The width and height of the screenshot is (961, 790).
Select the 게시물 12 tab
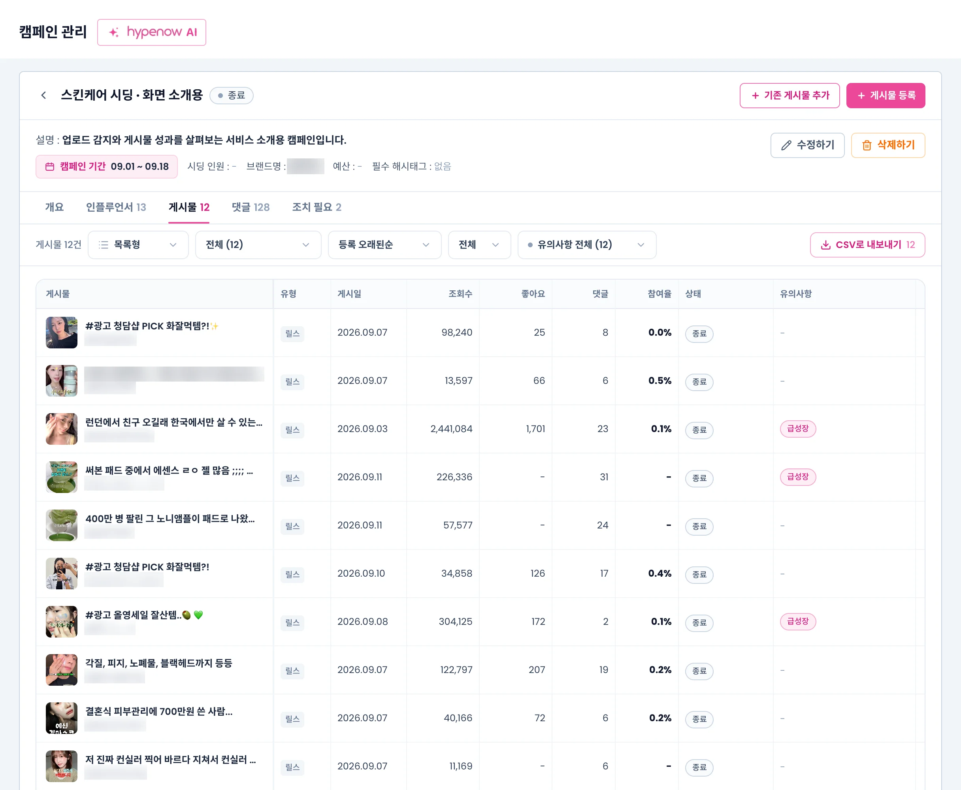[x=189, y=207]
